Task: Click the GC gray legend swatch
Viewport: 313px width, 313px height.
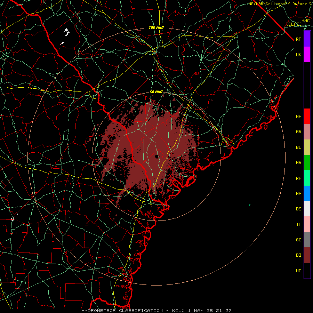Action: 307,240
